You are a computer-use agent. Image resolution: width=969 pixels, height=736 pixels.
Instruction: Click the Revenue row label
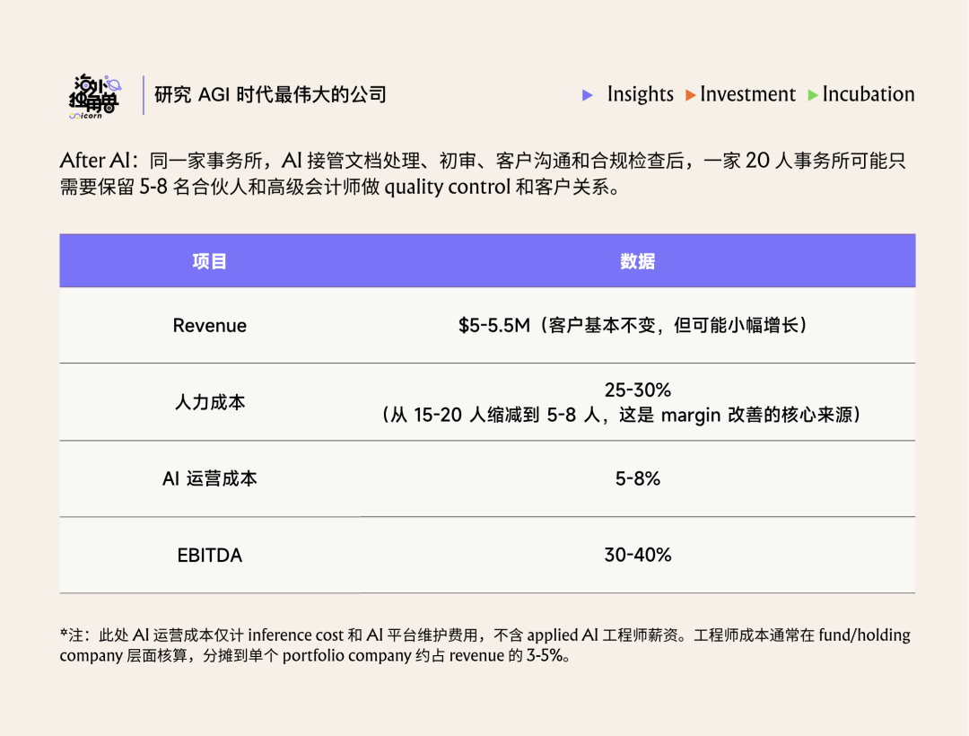(210, 326)
